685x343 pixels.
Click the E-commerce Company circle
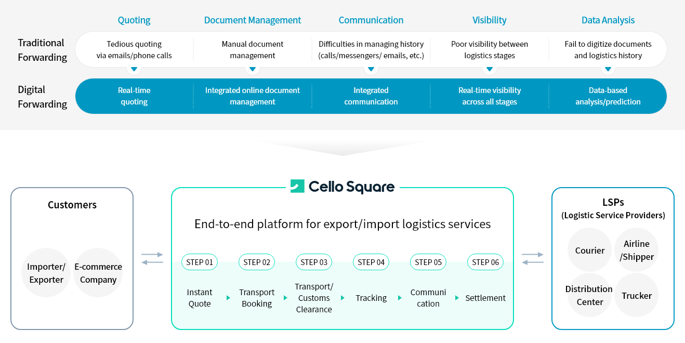pyautogui.click(x=98, y=273)
